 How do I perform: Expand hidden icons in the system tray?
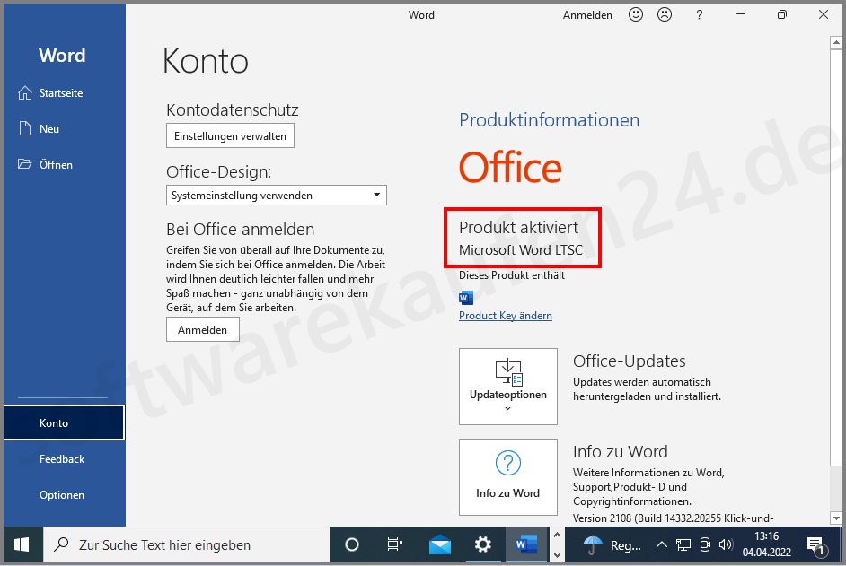click(x=661, y=544)
